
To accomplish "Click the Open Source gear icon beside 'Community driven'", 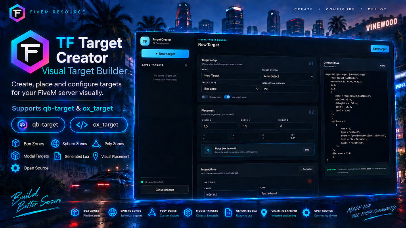I will click(306, 213).
